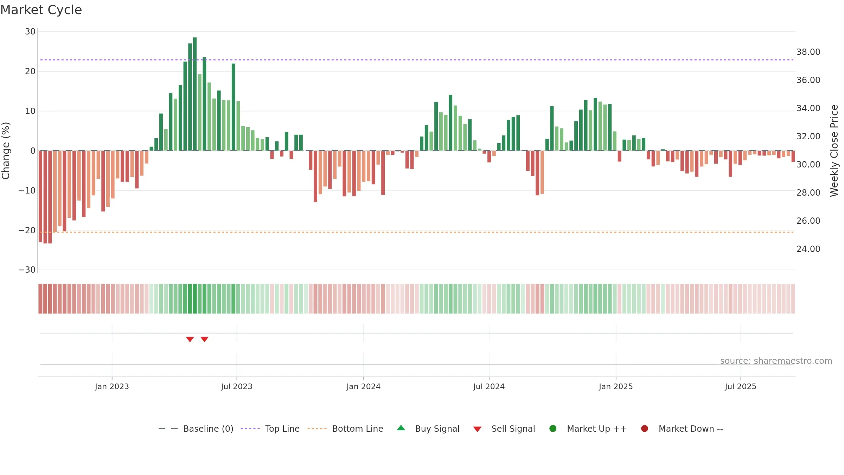This screenshot has width=844, height=475.
Task: Click the Weekly Close Price axis title
Action: point(834,151)
